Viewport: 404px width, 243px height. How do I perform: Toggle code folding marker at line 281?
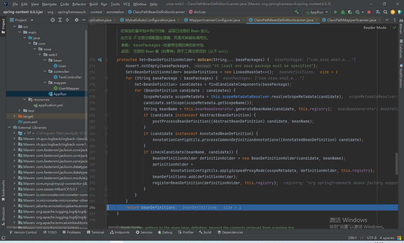pos(106,115)
